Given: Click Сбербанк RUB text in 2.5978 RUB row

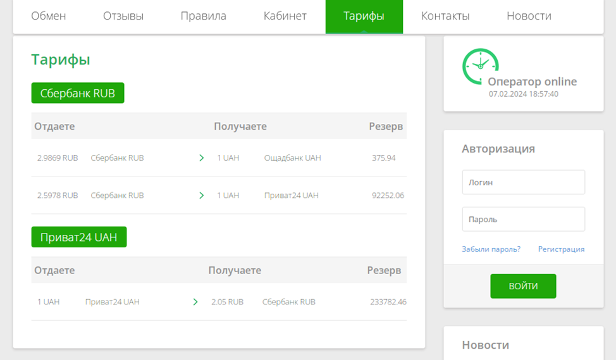Looking at the screenshot, I should [118, 196].
